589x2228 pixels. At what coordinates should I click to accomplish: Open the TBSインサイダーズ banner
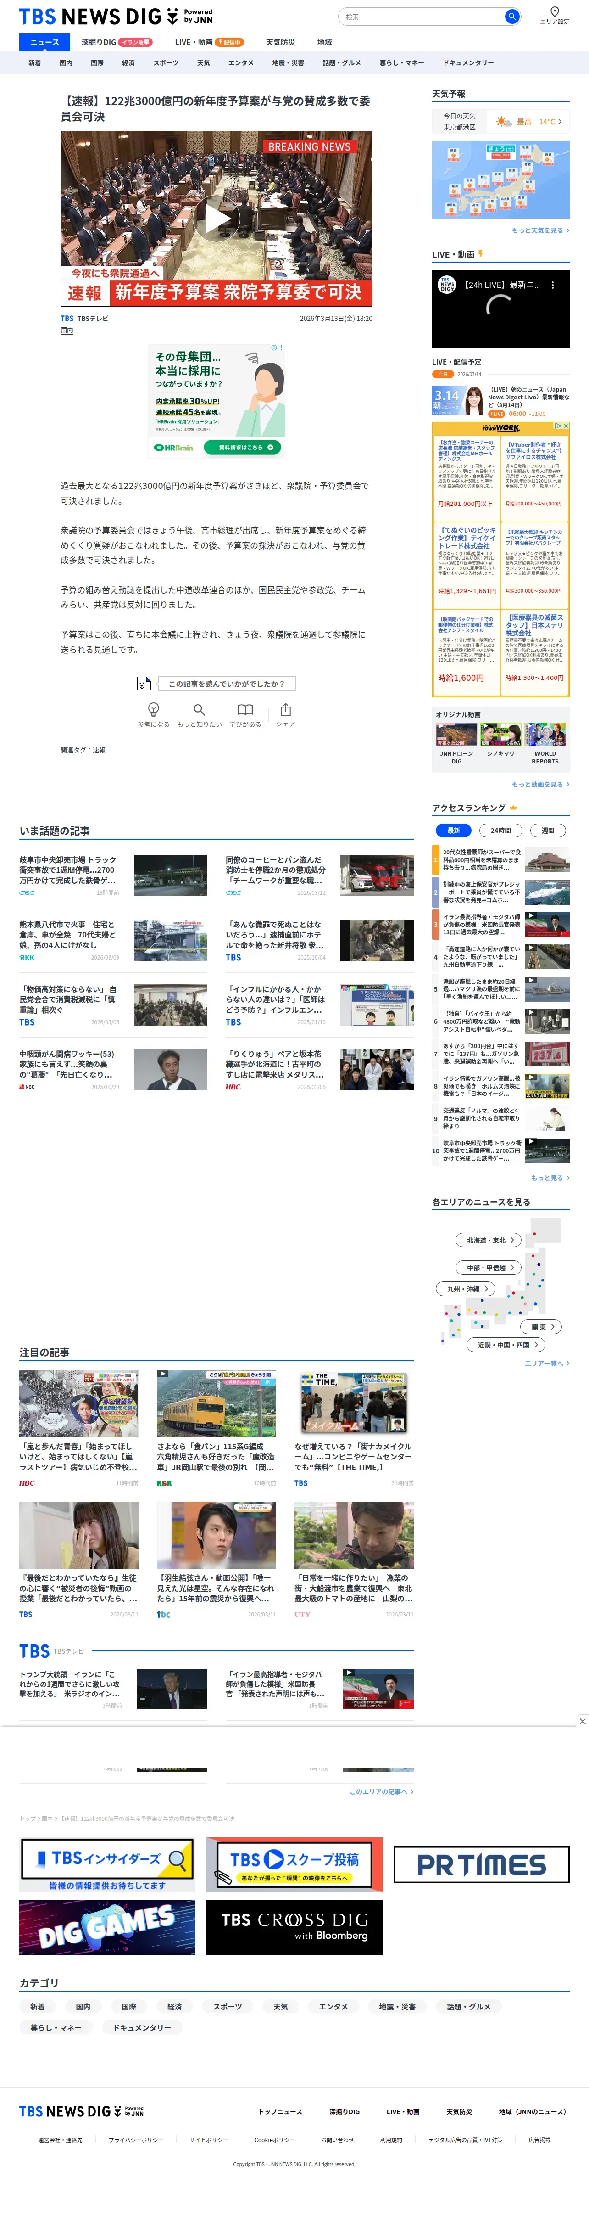tap(107, 1865)
